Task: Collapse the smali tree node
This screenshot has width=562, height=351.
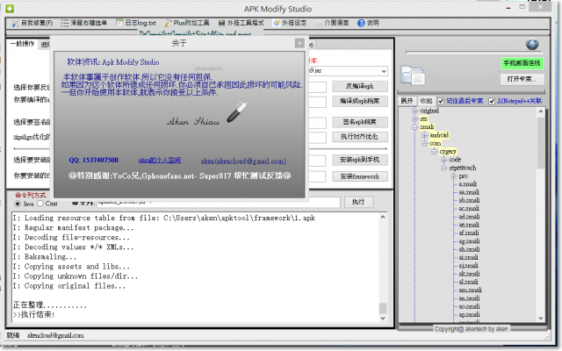Action: (x=414, y=127)
